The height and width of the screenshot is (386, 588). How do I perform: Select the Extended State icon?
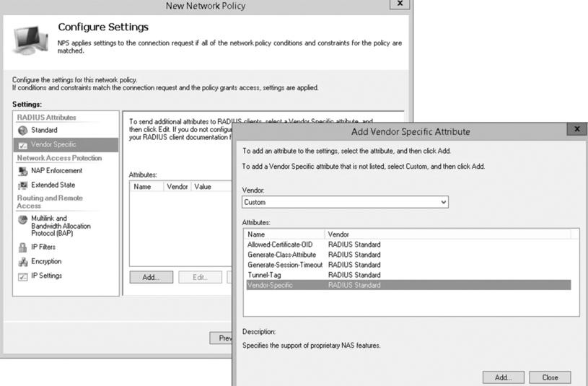(x=22, y=185)
